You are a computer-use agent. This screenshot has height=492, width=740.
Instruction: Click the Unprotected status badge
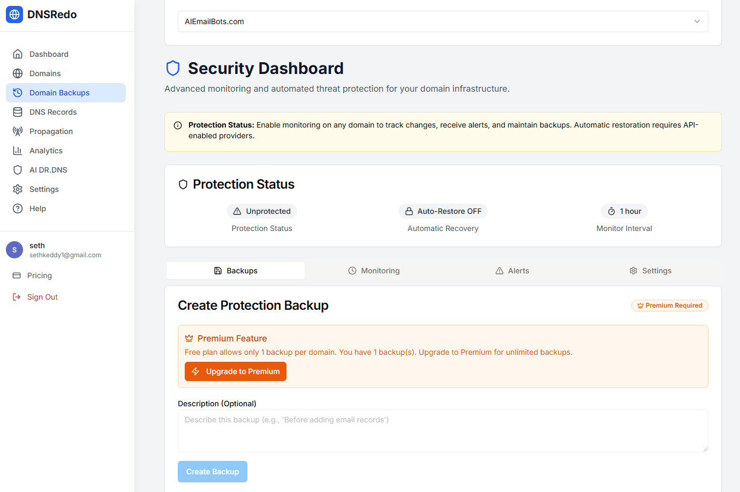(262, 211)
